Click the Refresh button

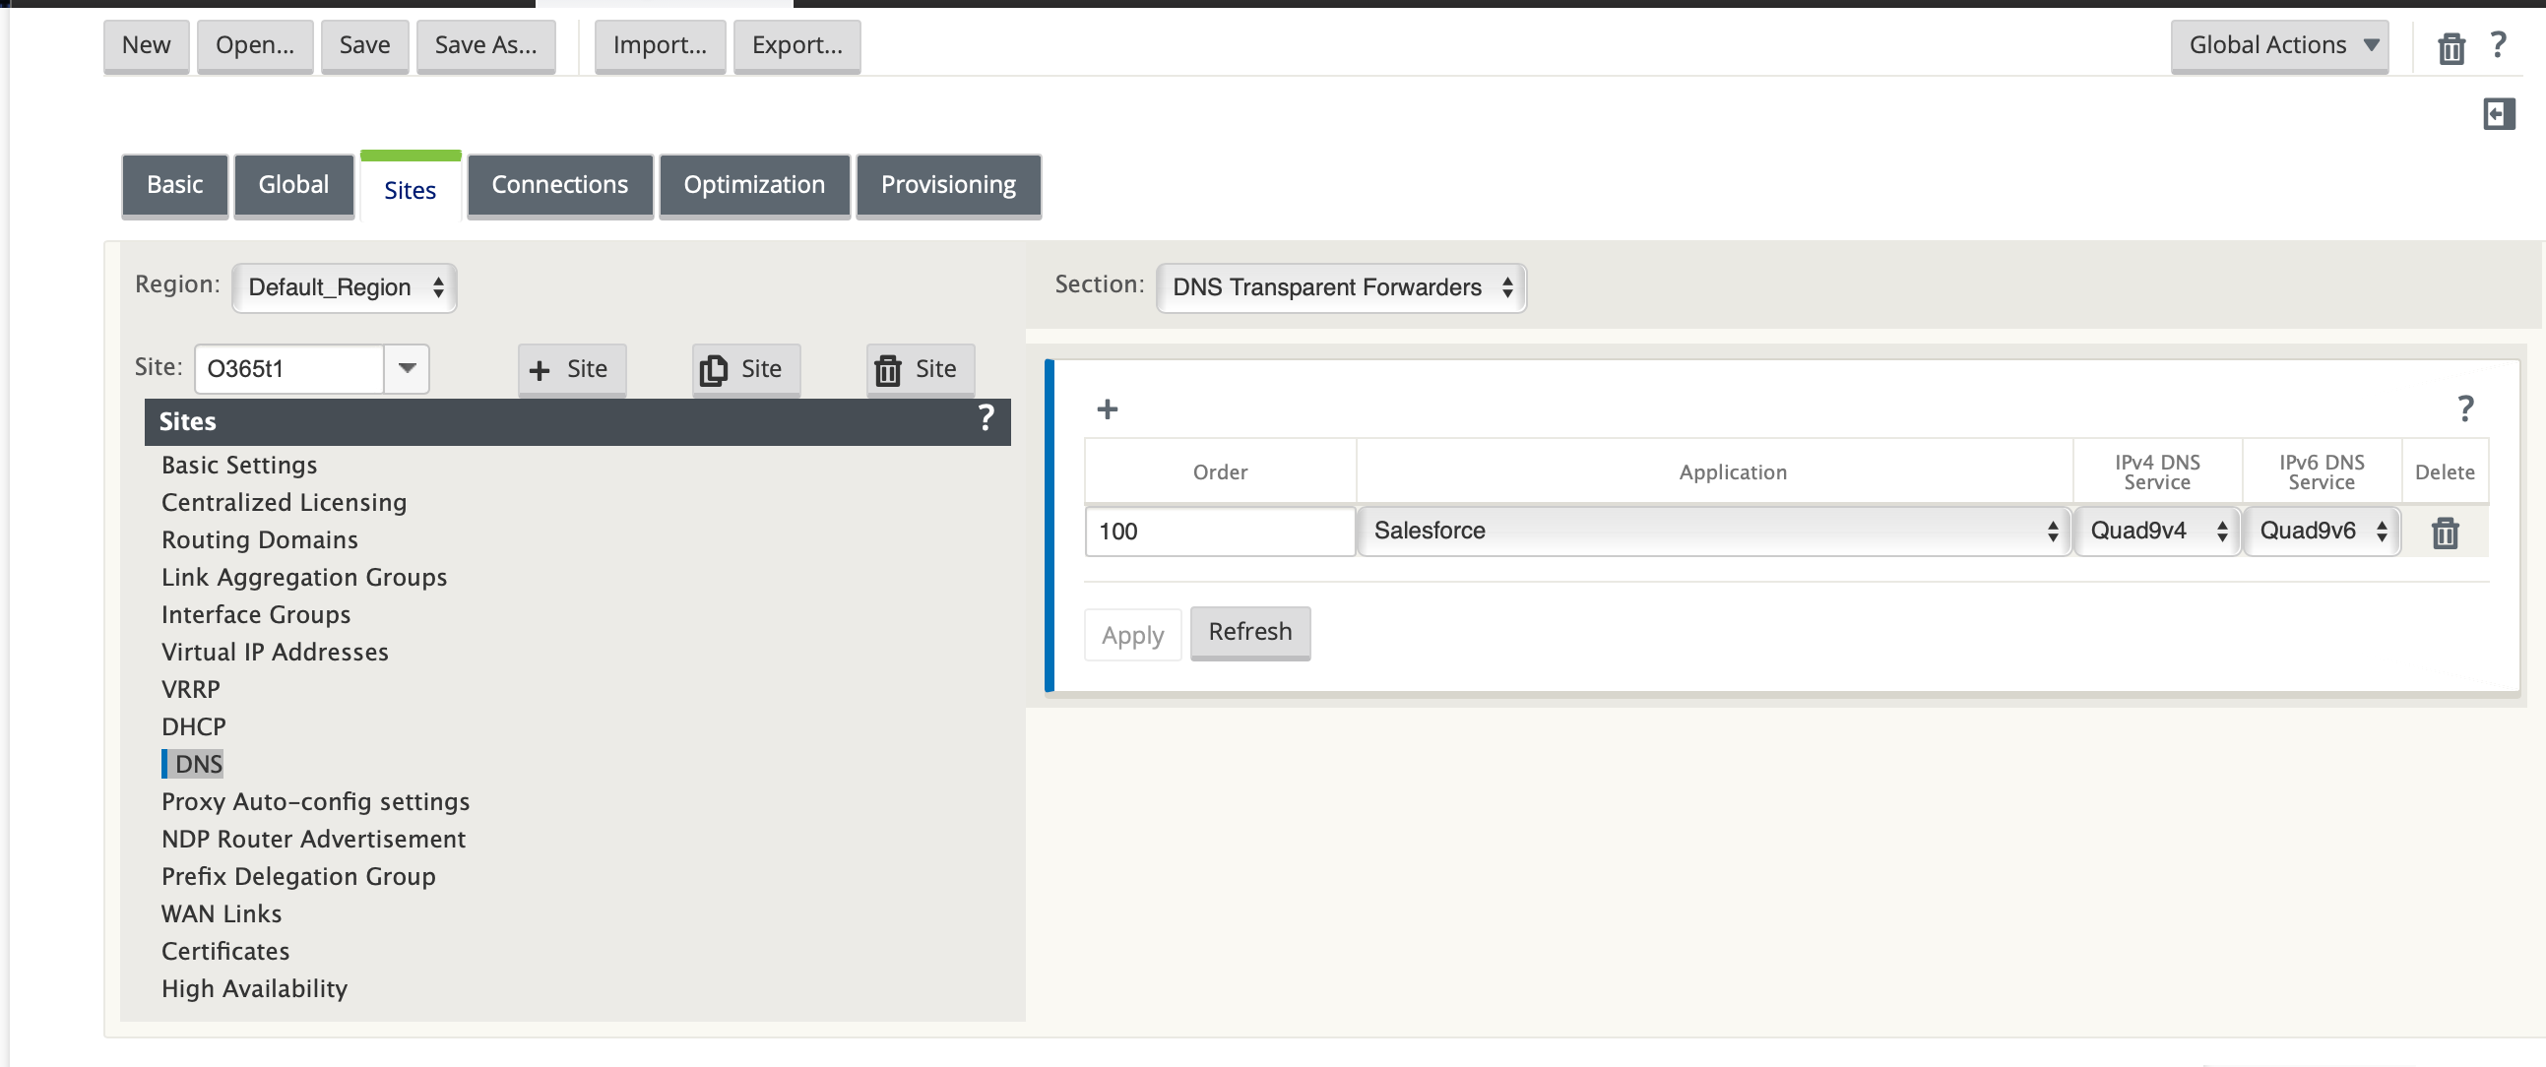[1249, 632]
